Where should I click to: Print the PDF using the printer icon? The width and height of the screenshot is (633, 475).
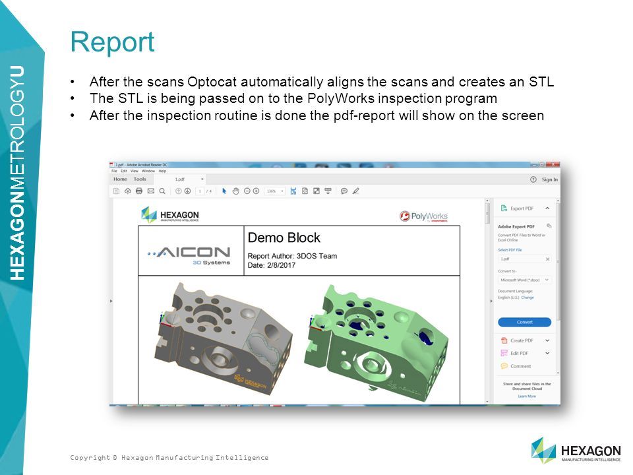139,191
